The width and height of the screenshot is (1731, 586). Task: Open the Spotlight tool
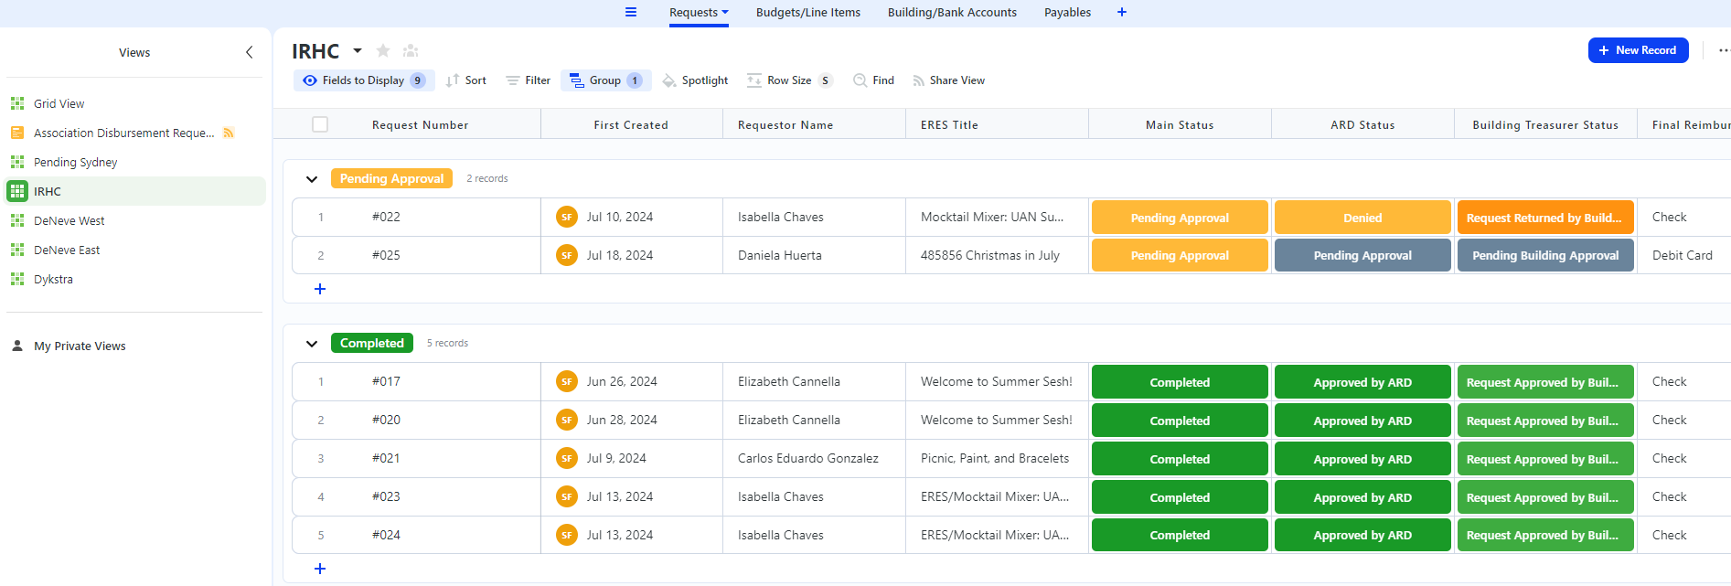696,80
